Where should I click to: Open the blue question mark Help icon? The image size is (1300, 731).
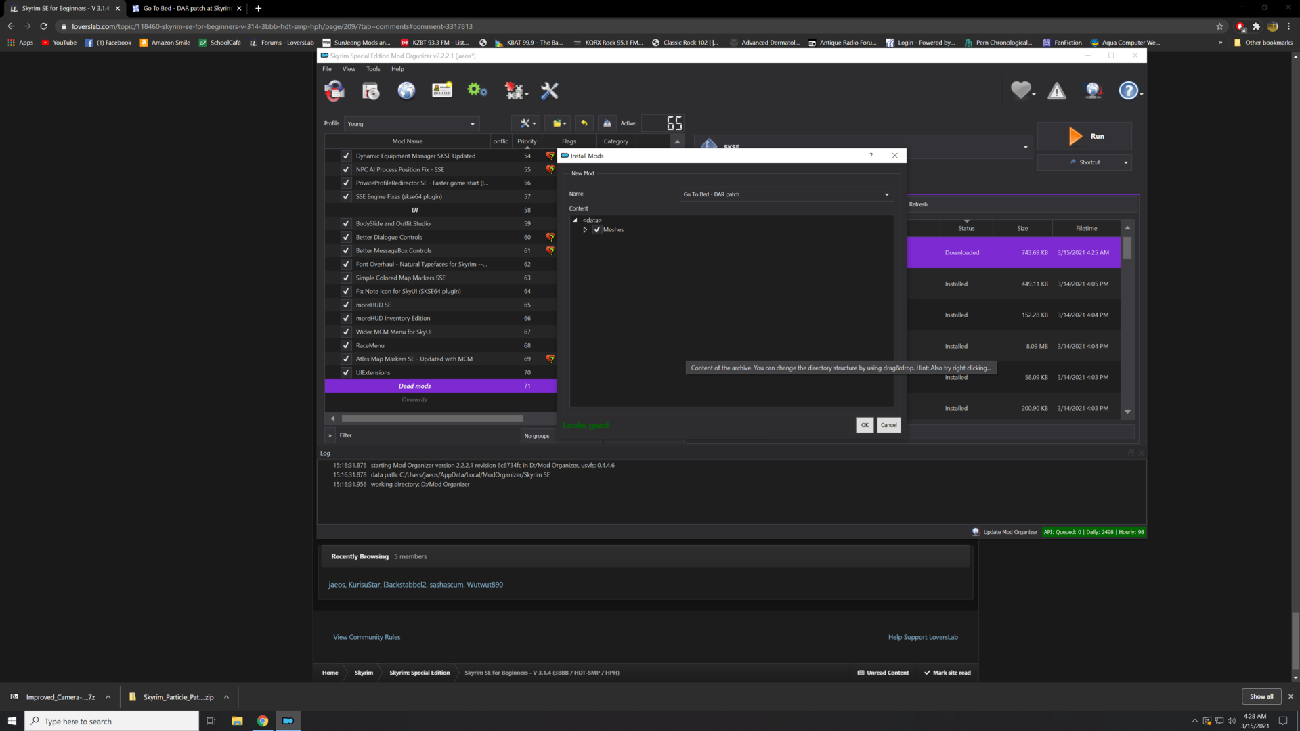coord(1128,91)
